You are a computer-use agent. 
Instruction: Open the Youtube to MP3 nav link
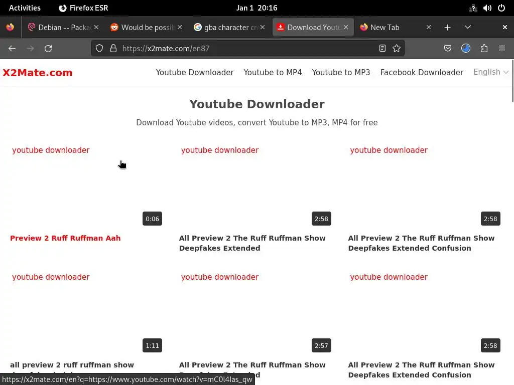click(x=341, y=72)
